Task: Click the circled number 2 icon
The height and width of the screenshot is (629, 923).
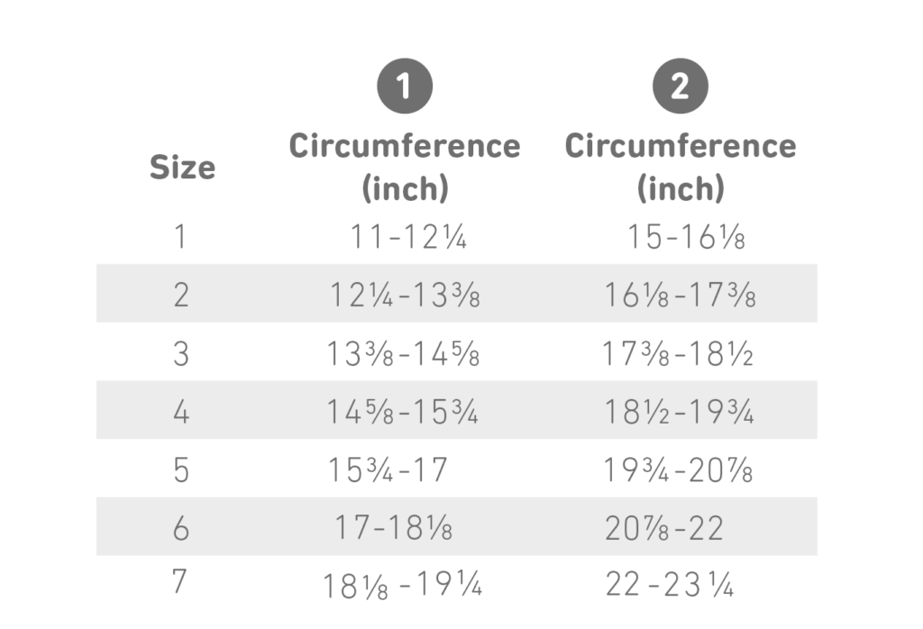Action: pos(680,86)
